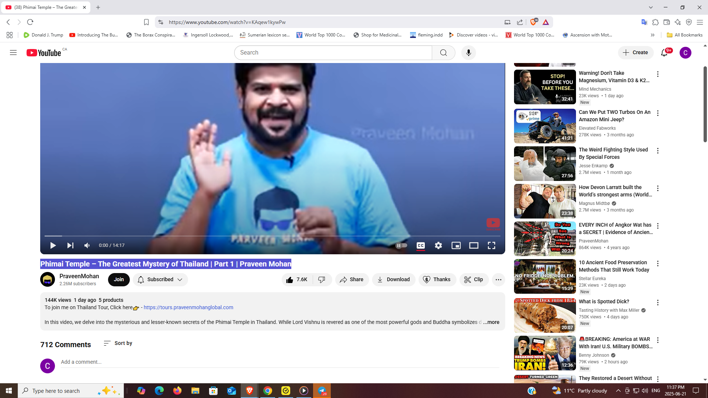This screenshot has width=708, height=398.
Task: Enable miniplayer mode
Action: [456, 245]
